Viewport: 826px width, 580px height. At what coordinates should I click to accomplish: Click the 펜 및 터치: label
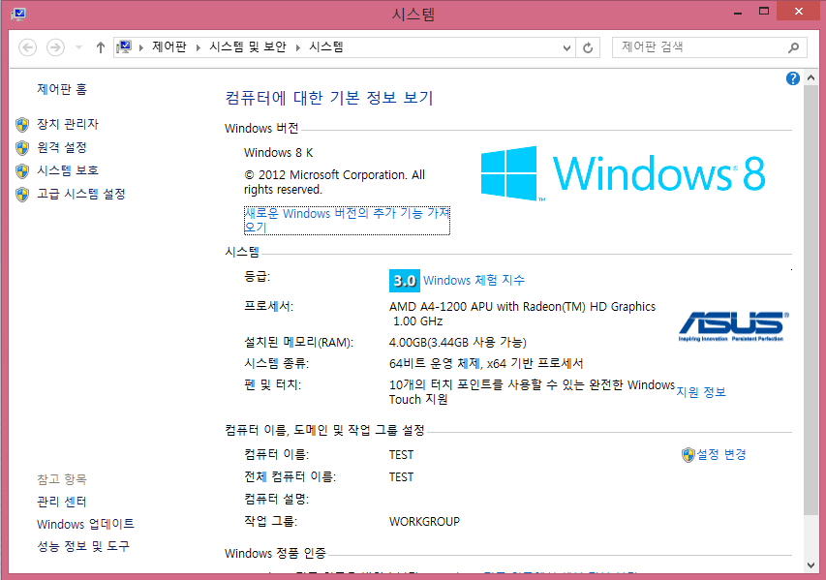[x=272, y=385]
